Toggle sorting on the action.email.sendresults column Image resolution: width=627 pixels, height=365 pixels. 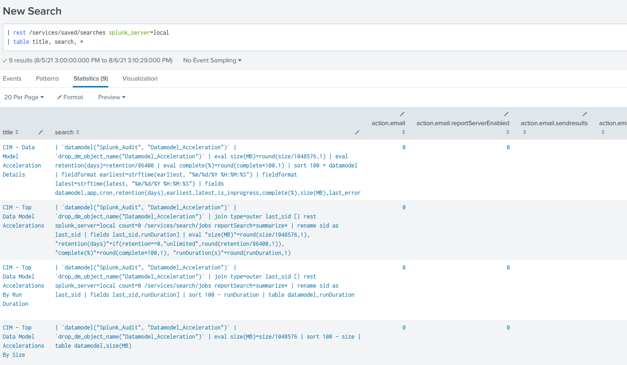point(525,132)
